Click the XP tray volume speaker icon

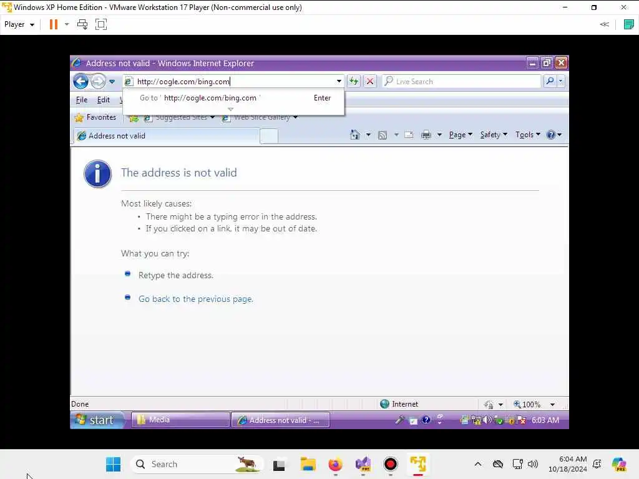tap(487, 420)
